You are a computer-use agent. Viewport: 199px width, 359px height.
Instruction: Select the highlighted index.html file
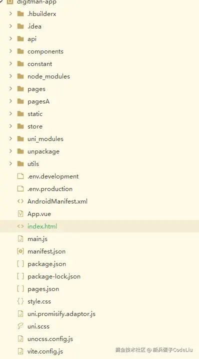point(42,226)
